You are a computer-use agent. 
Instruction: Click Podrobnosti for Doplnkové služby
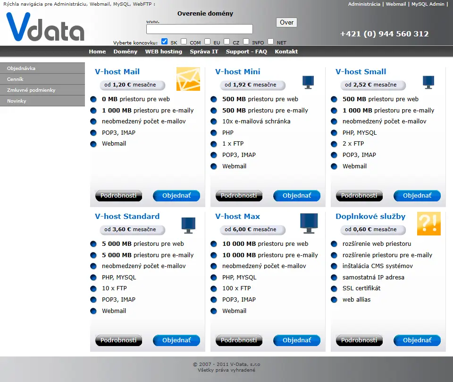[x=359, y=340]
